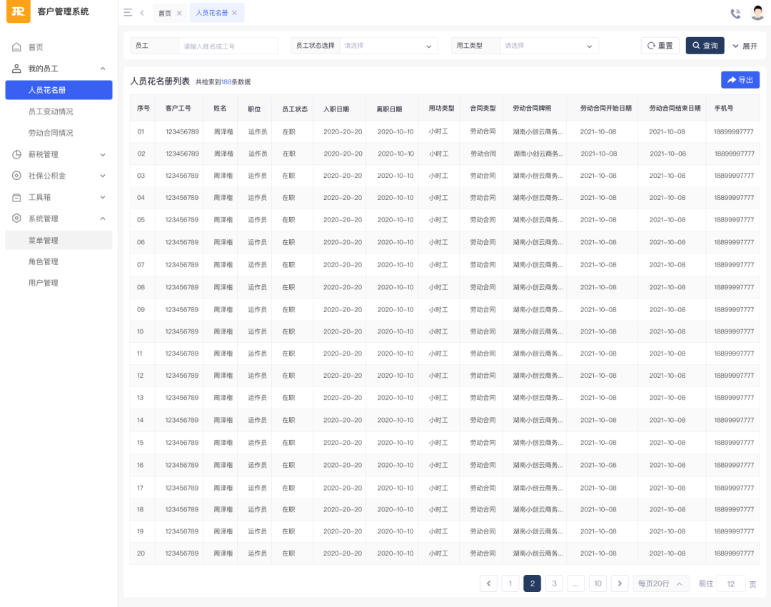Click the phone call icon
This screenshot has height=607, width=771.
tap(735, 14)
